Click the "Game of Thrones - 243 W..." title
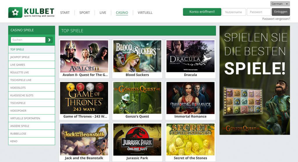This screenshot has width=298, height=162. (85, 117)
